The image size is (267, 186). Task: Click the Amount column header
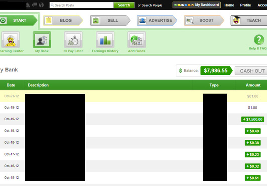[253, 85]
